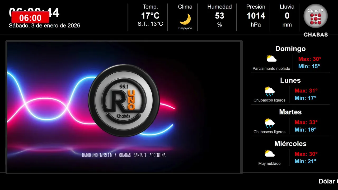Click the red 06:00 time badge
Screen dimensions: 338x190
30,18
